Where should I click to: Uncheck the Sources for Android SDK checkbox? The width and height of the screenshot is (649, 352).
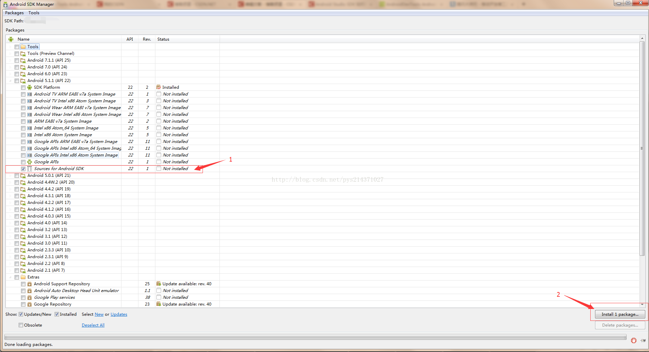[x=23, y=169]
